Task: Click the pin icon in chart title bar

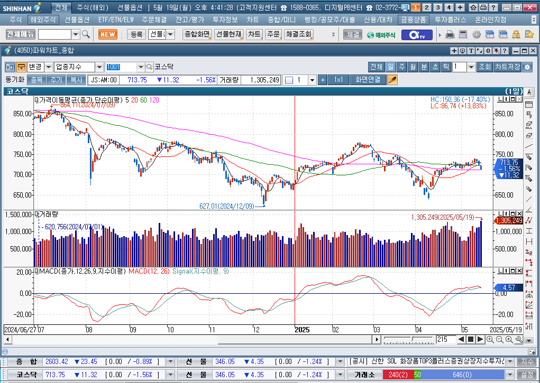Action: [496, 51]
